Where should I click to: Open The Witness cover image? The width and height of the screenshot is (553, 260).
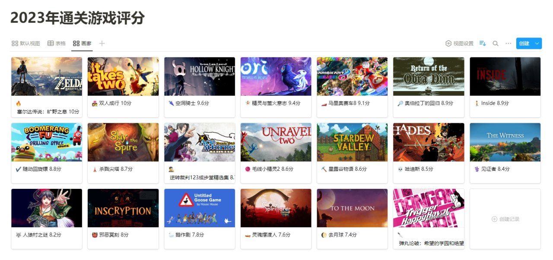click(505, 142)
